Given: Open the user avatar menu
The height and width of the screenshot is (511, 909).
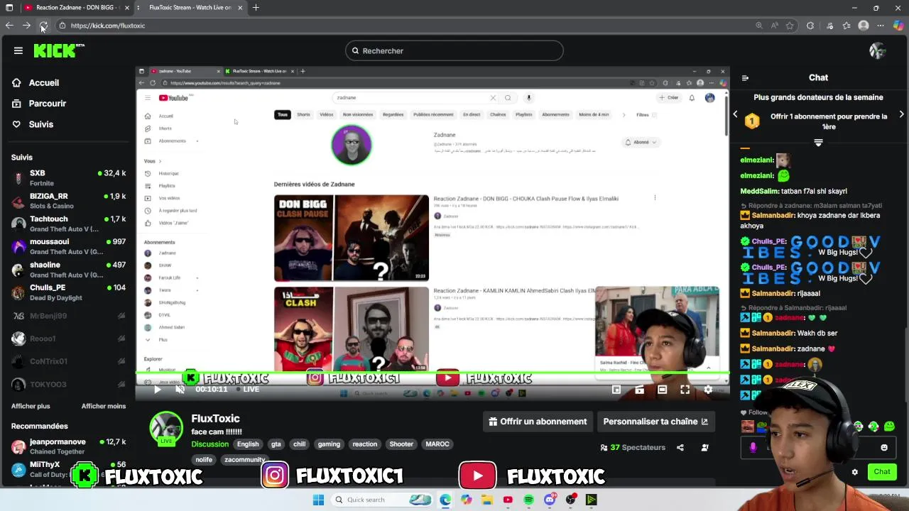Looking at the screenshot, I should click(x=878, y=50).
